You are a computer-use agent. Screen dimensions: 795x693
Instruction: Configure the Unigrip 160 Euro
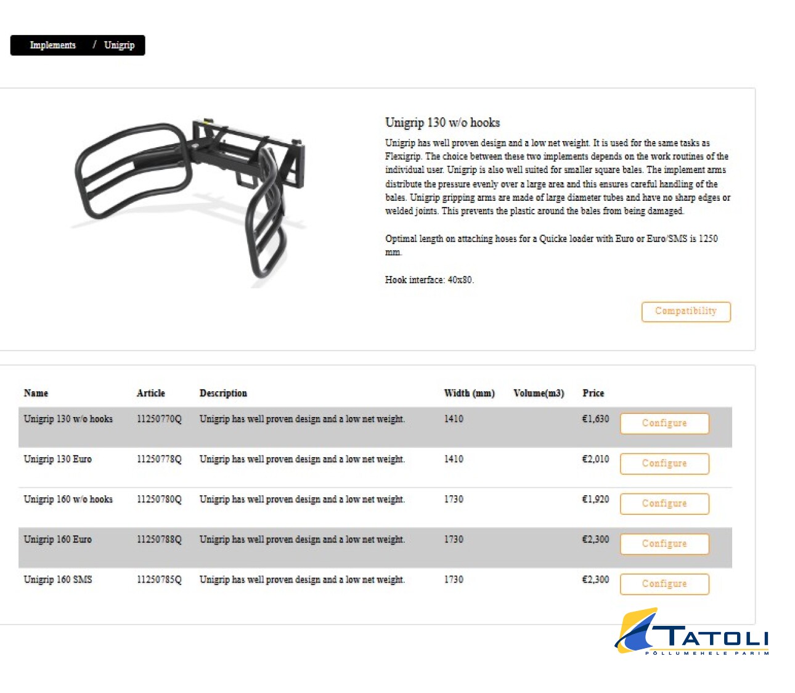(664, 543)
